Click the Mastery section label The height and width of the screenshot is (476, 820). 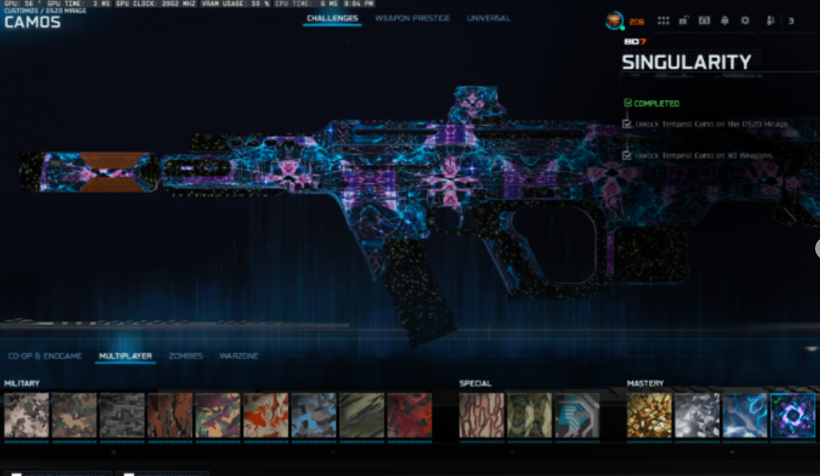(646, 383)
